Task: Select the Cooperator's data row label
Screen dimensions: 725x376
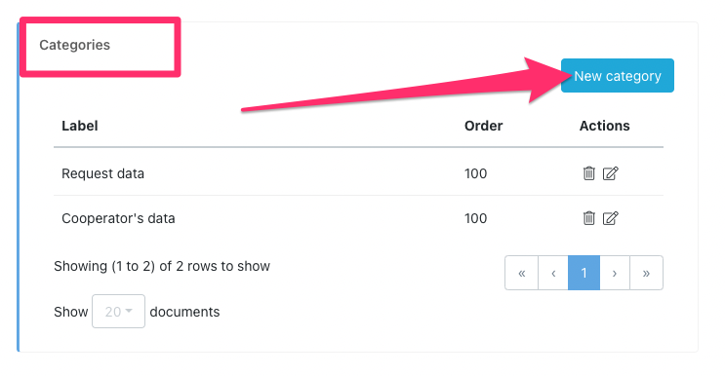Action: [118, 218]
